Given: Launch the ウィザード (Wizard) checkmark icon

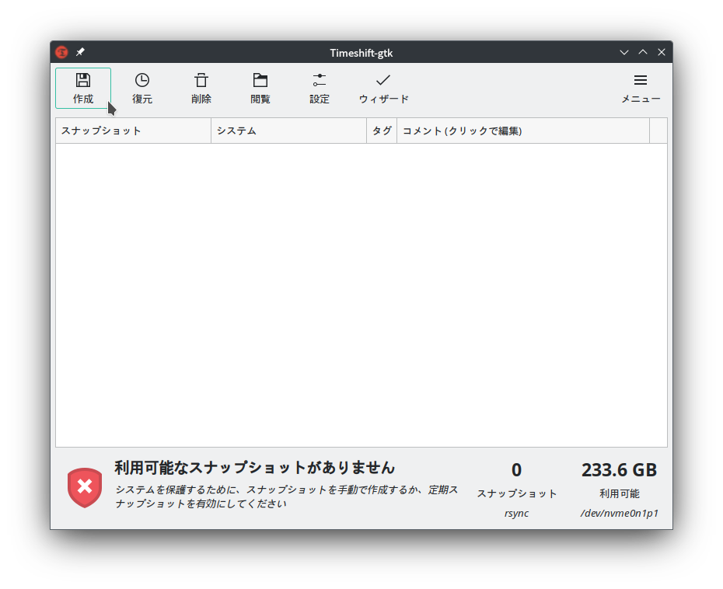Looking at the screenshot, I should coord(383,80).
